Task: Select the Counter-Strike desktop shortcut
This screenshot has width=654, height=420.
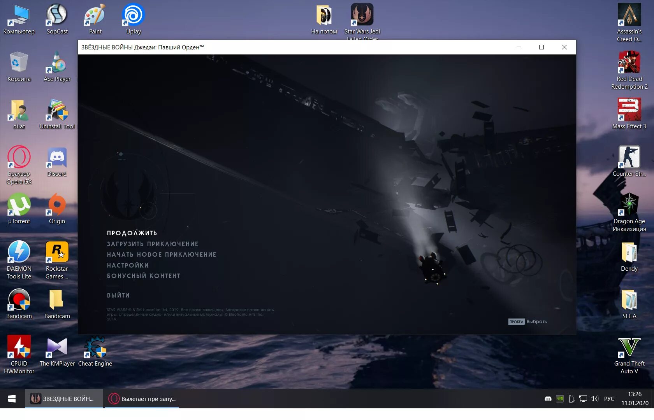Action: click(x=629, y=161)
